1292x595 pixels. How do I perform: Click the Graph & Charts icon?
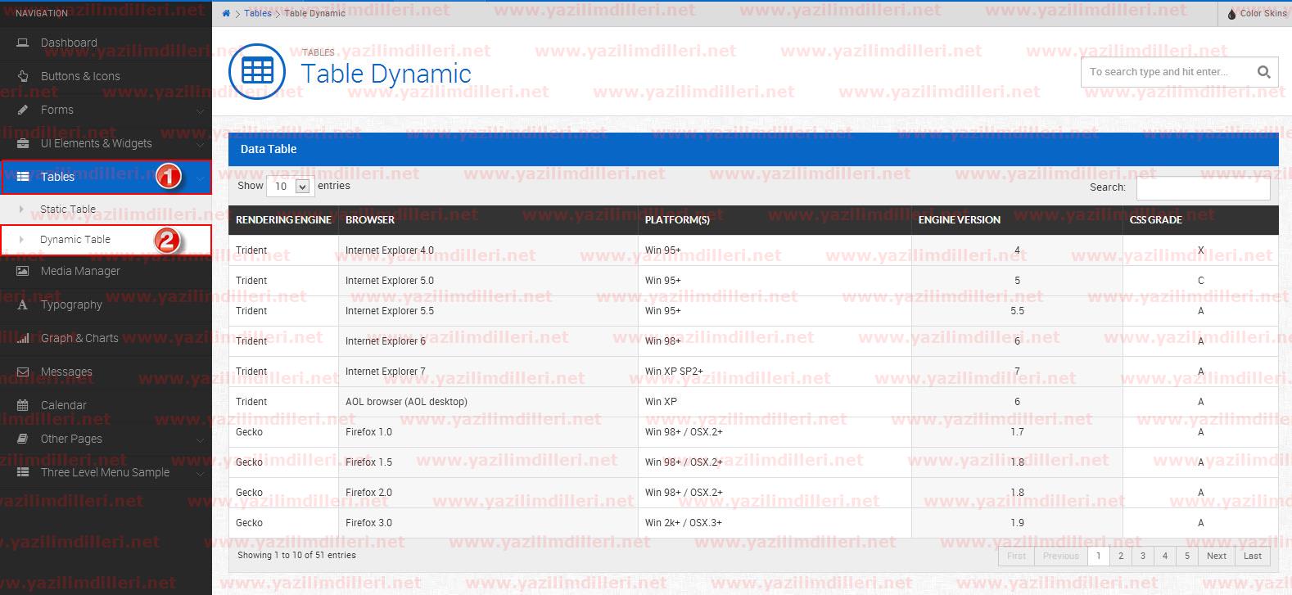click(x=23, y=338)
